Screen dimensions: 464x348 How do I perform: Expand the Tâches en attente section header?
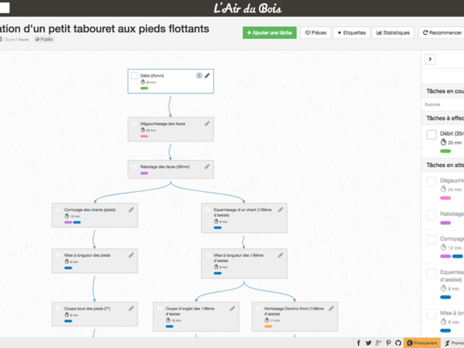445,165
